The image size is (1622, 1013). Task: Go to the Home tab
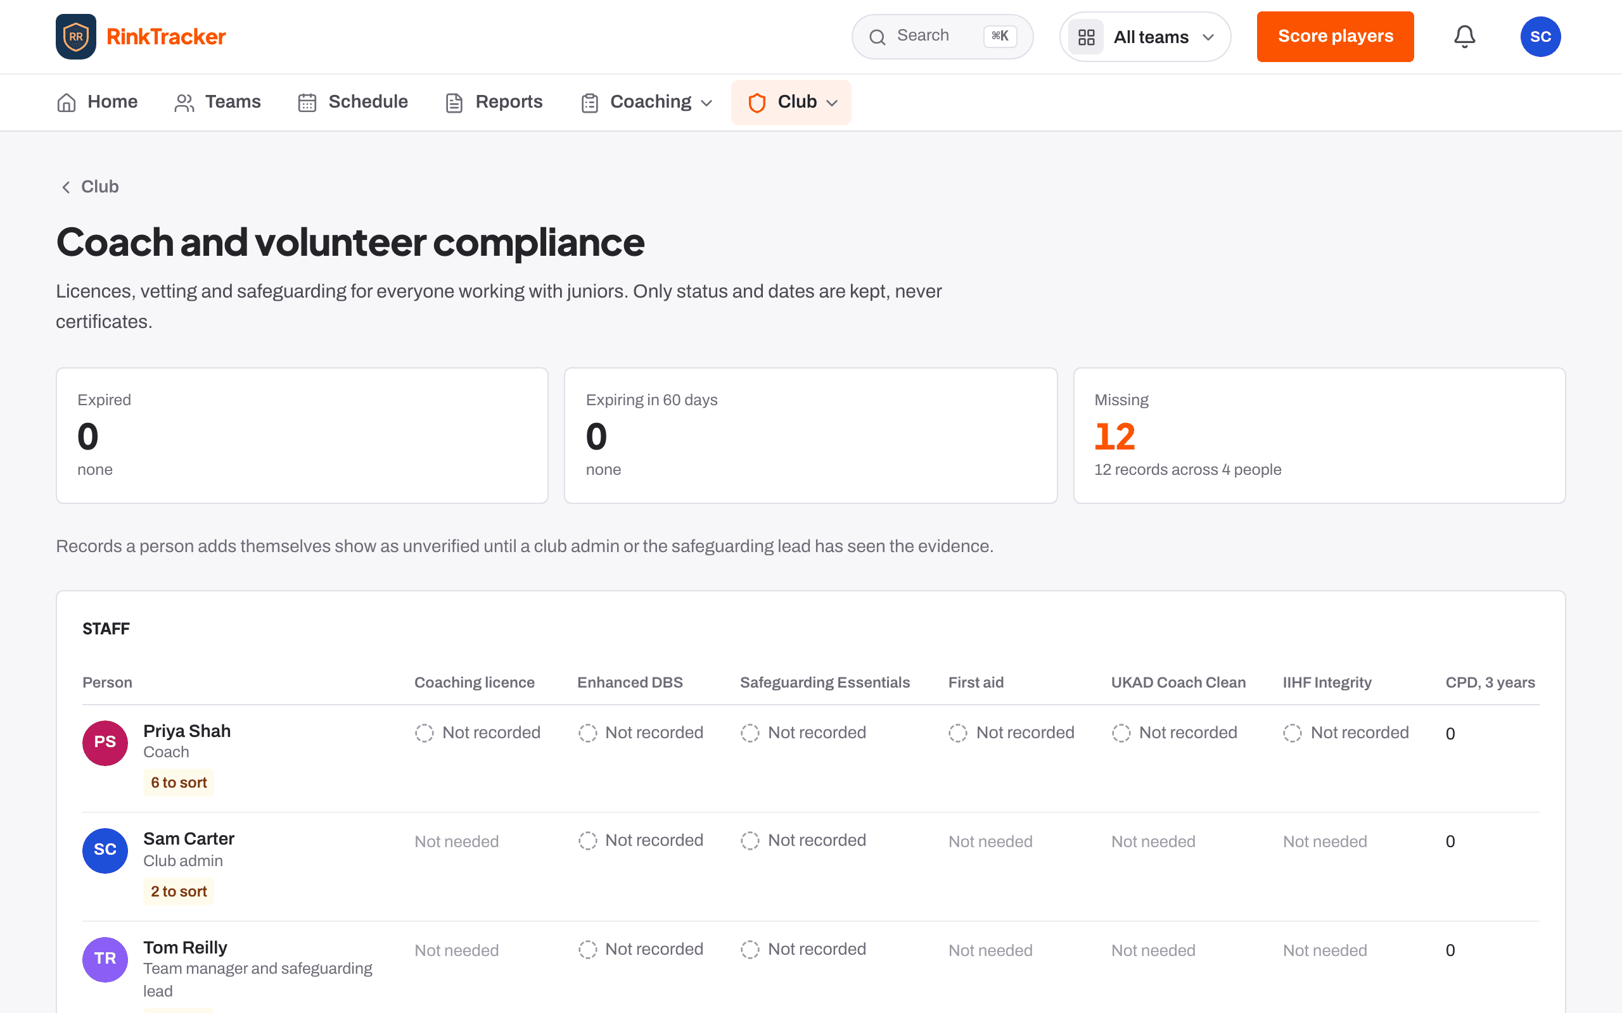point(97,103)
